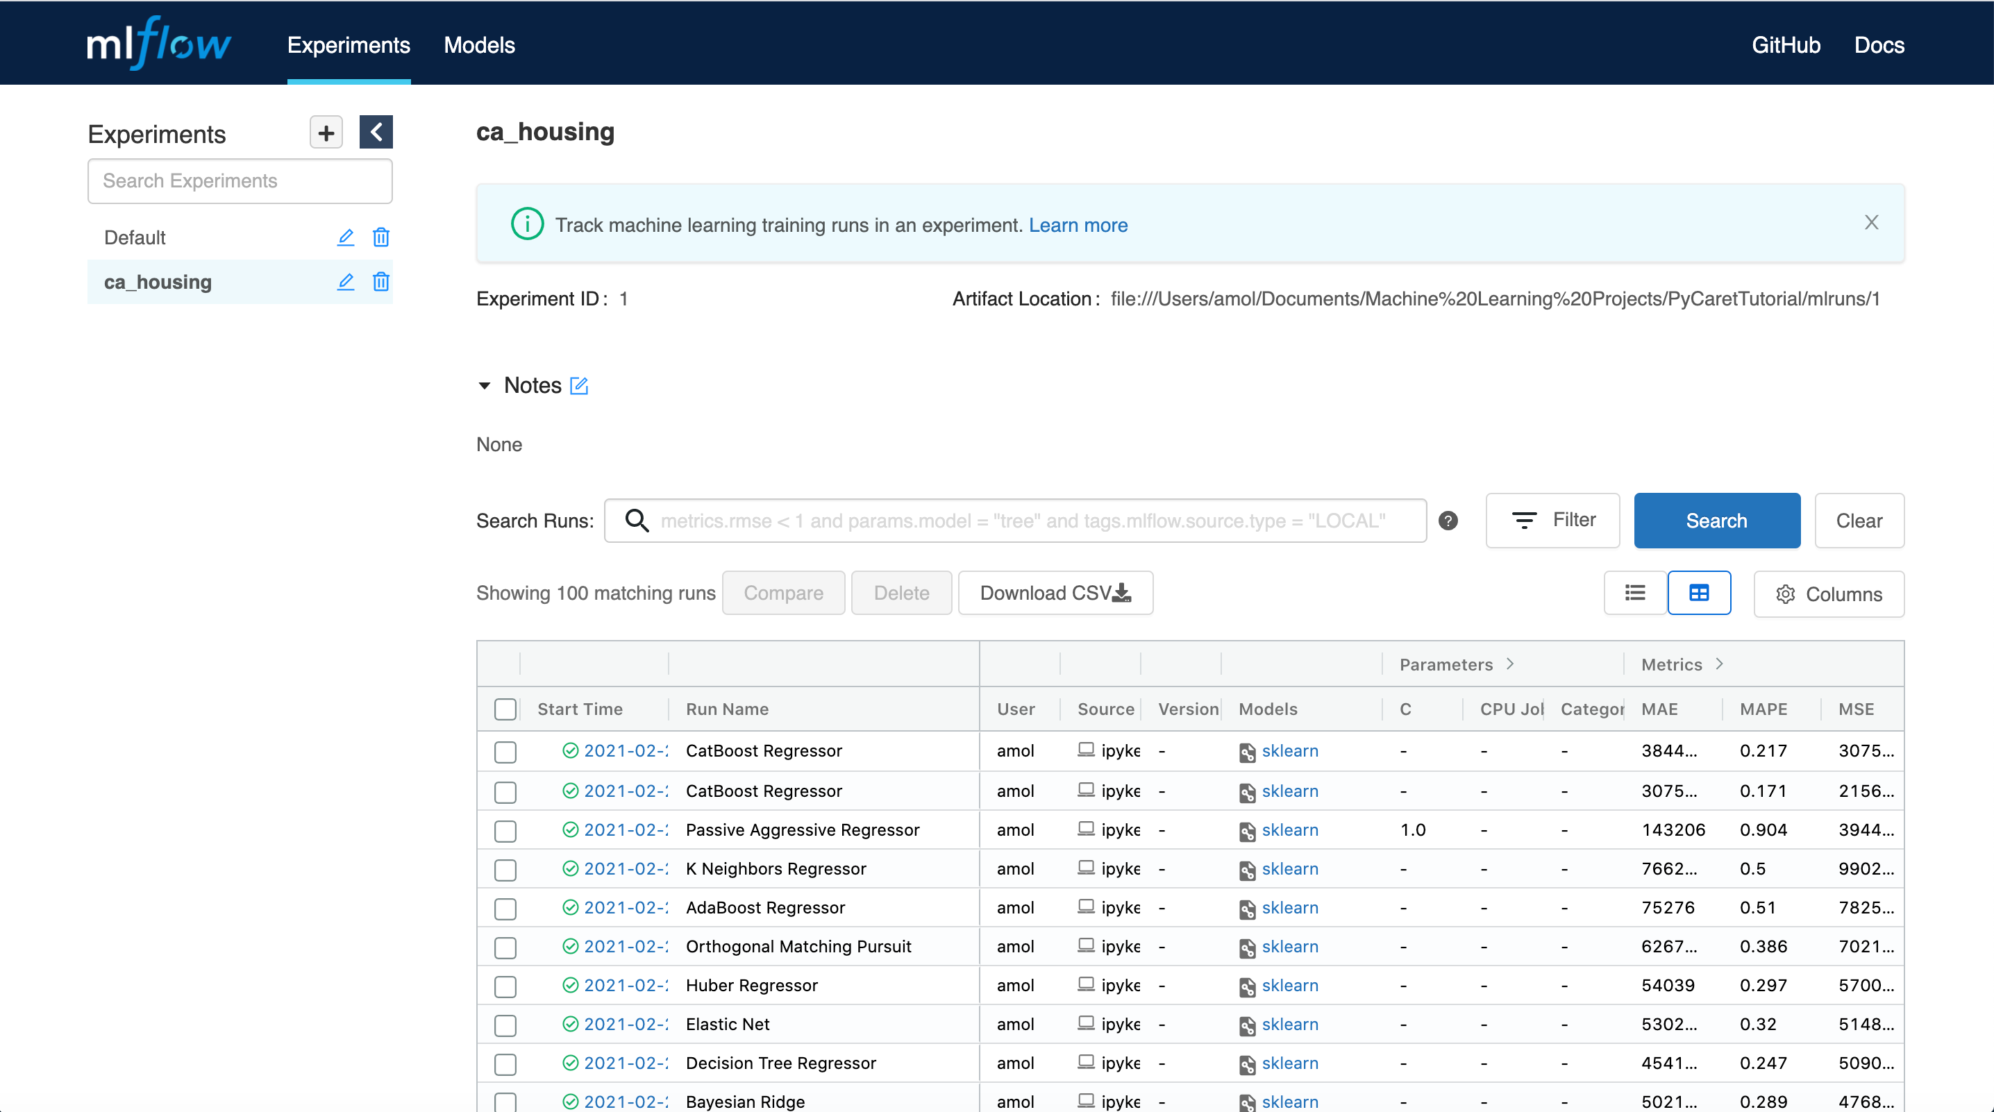The image size is (1994, 1112).
Task: Sort runs by Run Name column
Action: click(x=728, y=709)
